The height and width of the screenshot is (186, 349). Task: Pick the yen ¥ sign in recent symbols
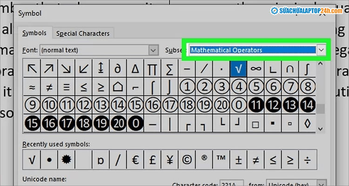[x=169, y=160]
